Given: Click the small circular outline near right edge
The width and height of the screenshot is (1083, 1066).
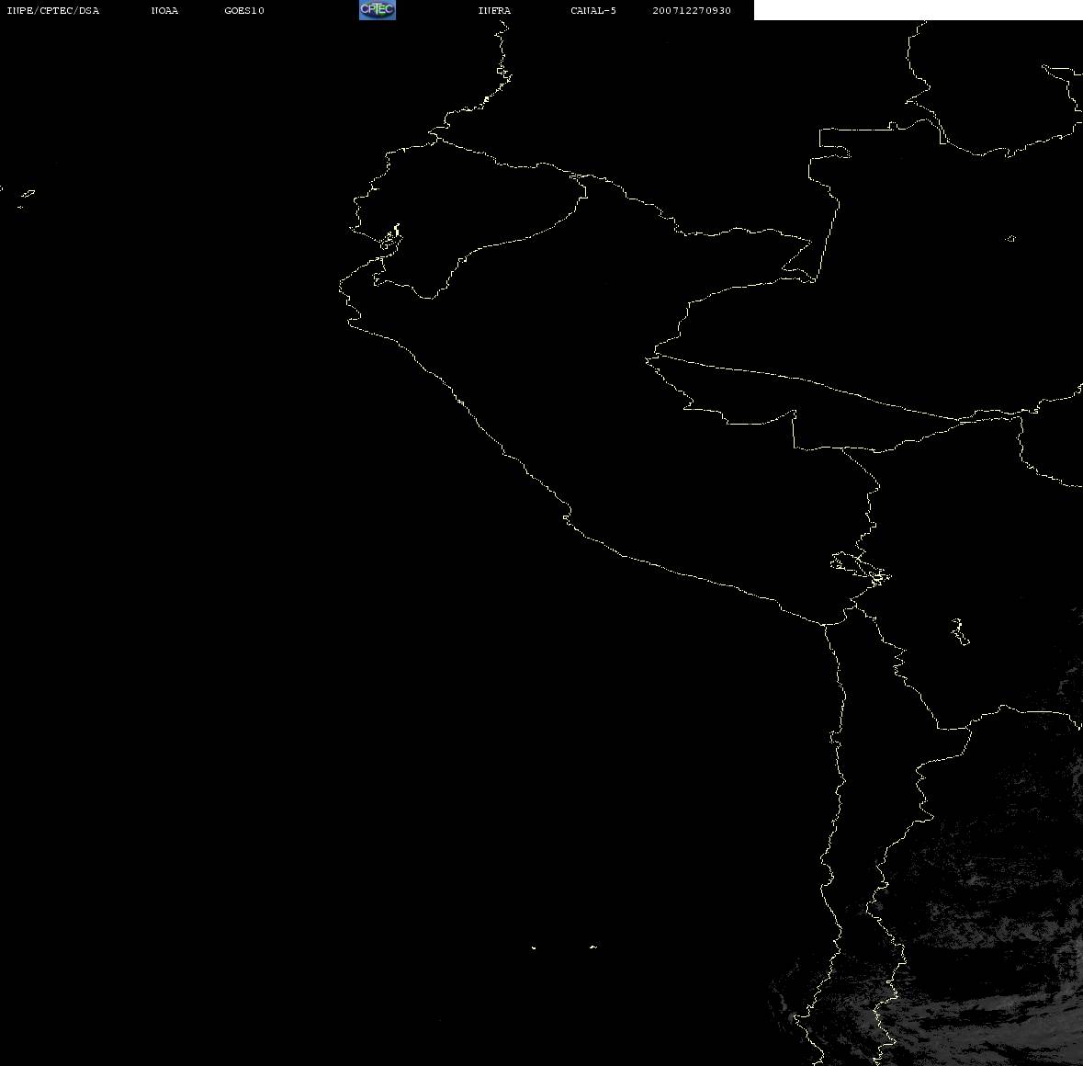Looking at the screenshot, I should click(1010, 239).
